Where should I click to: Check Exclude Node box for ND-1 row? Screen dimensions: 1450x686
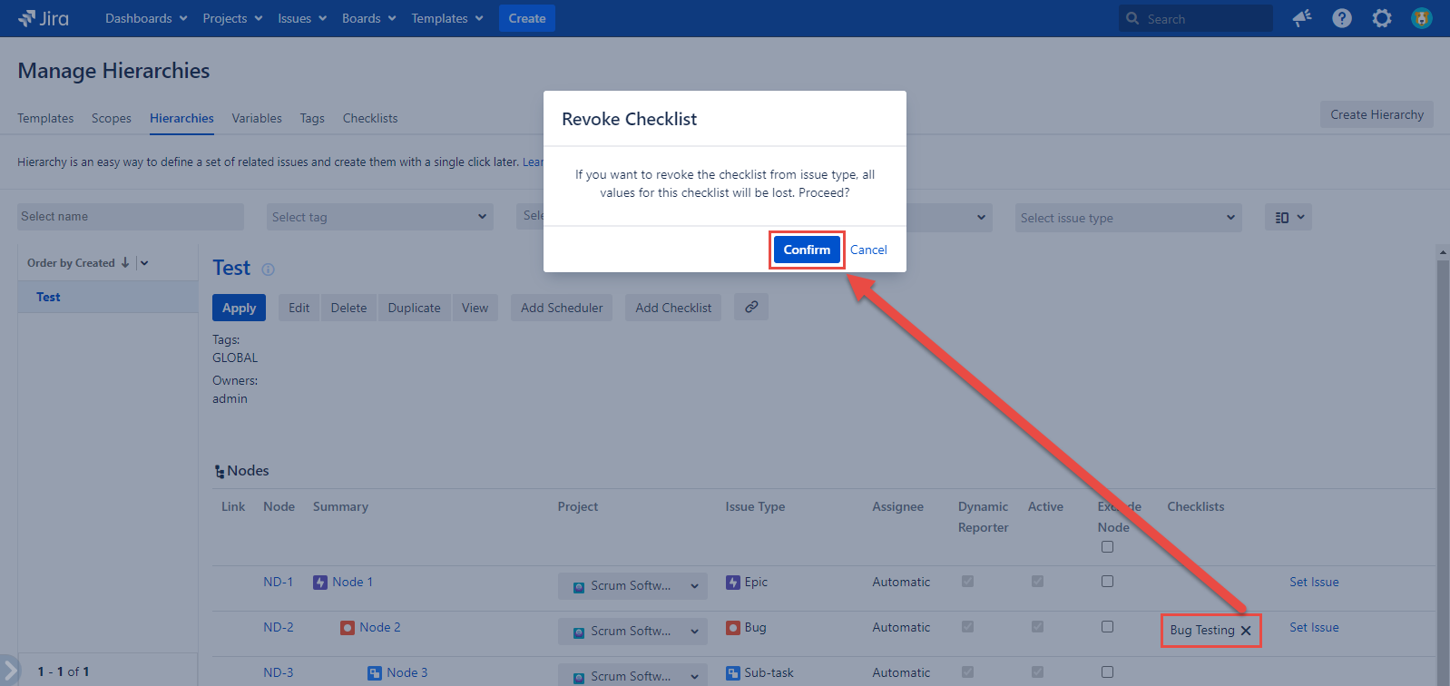point(1107,582)
